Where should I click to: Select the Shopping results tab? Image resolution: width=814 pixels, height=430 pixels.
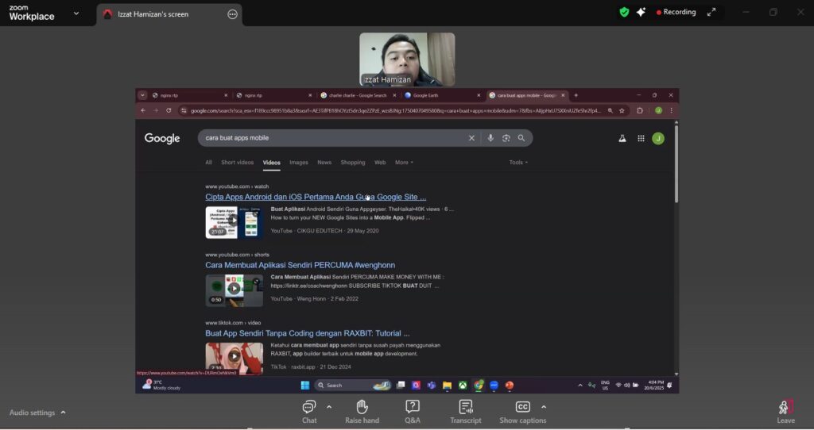pyautogui.click(x=353, y=162)
